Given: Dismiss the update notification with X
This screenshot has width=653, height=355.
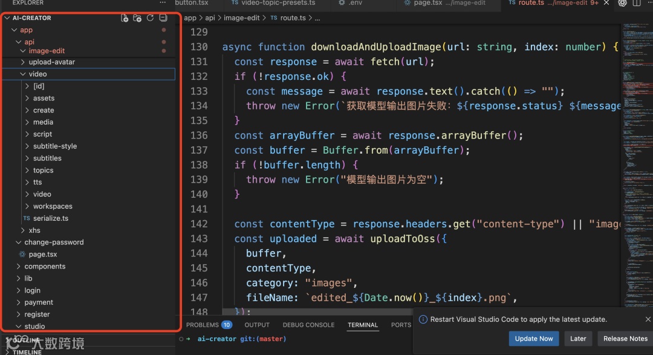Looking at the screenshot, I should 648,319.
